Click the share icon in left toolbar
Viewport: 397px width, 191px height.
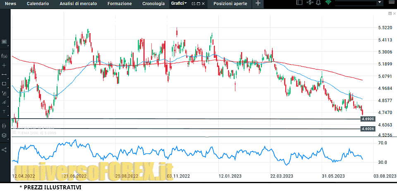click(4, 149)
